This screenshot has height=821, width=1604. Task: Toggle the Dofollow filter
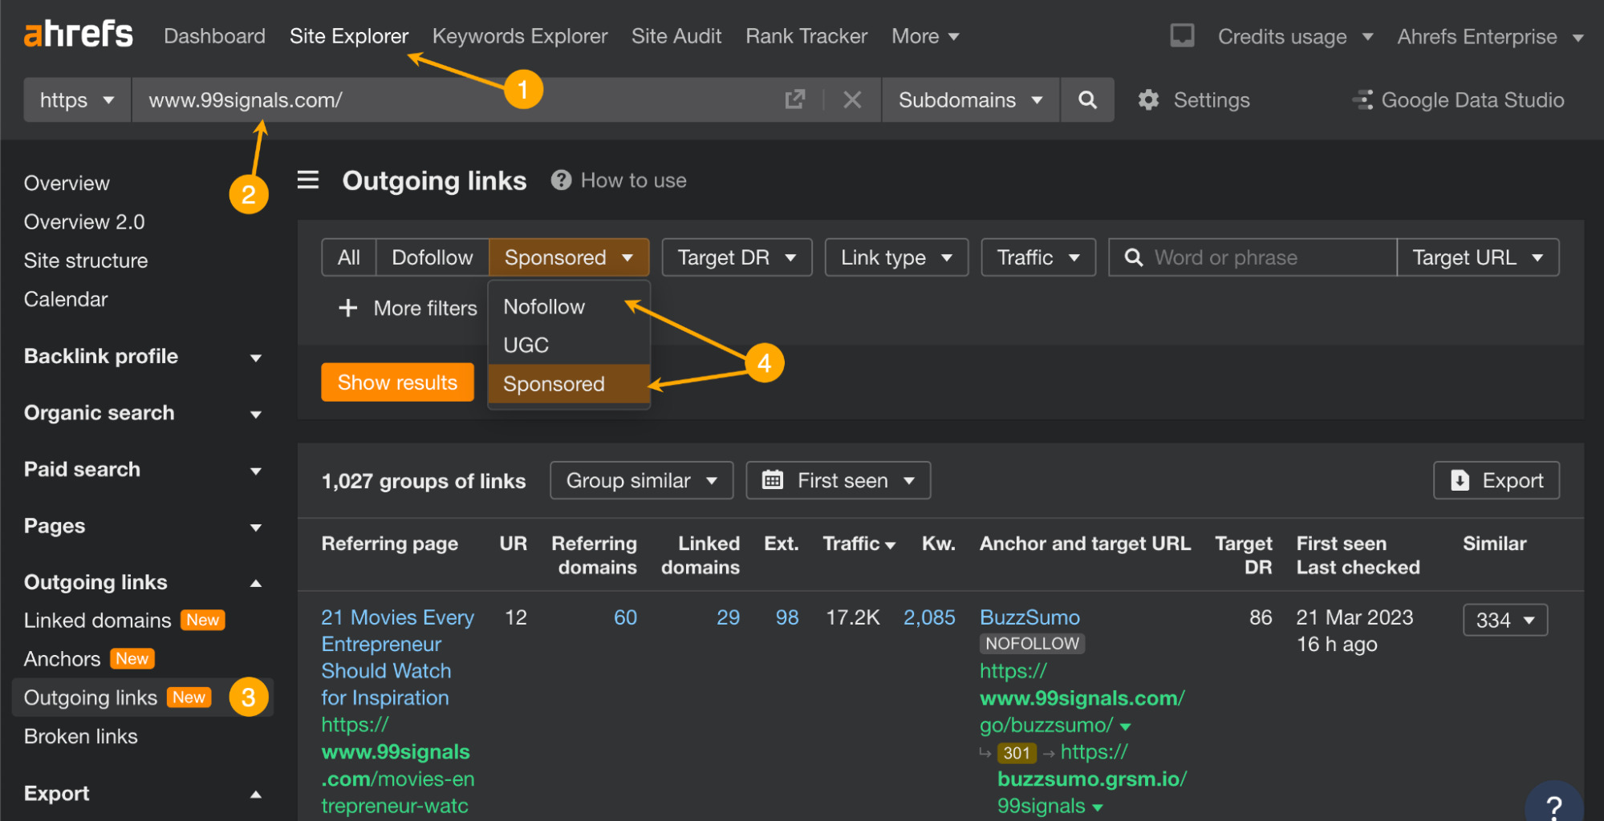coord(432,257)
